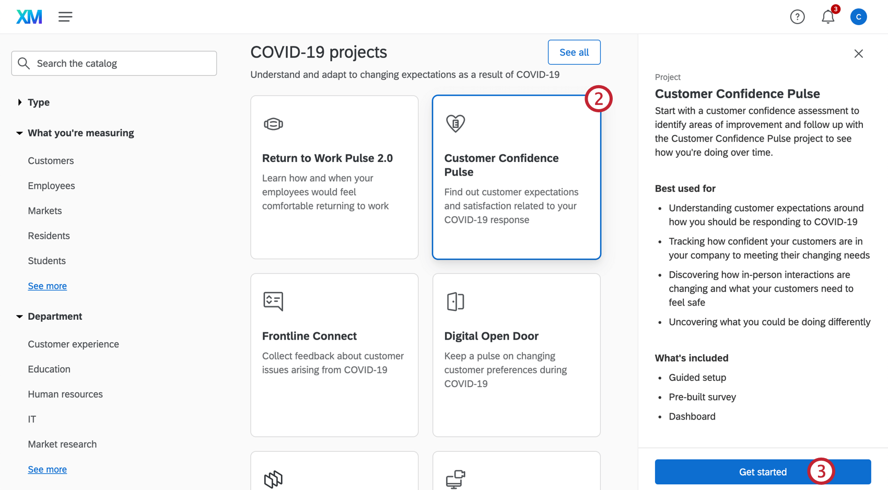Click the Return to Work Pulse 2.0 icon

coord(273,124)
